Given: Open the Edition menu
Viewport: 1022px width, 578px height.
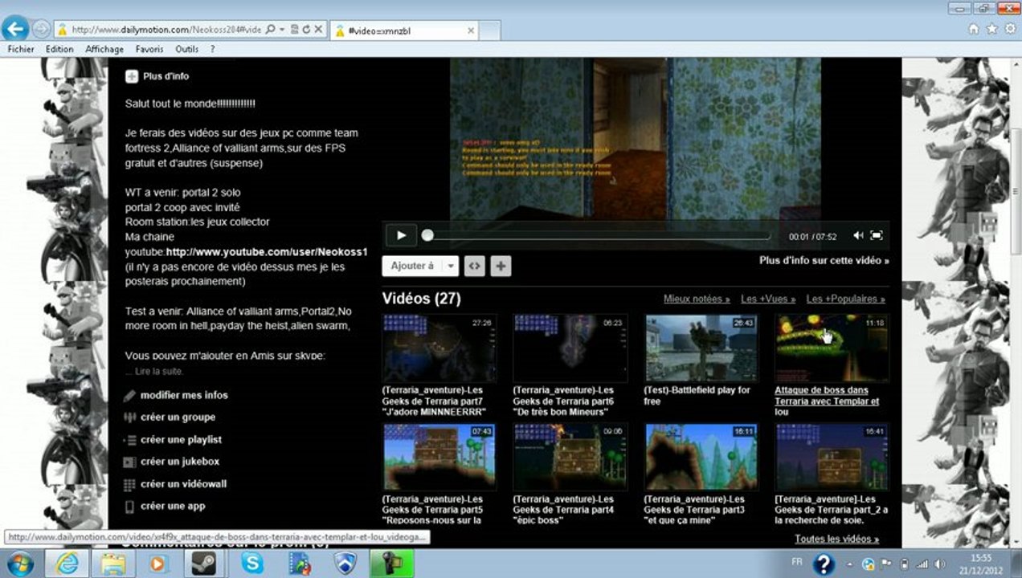Looking at the screenshot, I should click(x=59, y=49).
